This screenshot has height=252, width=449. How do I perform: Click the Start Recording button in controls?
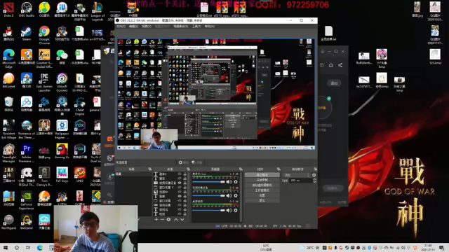[262, 180]
